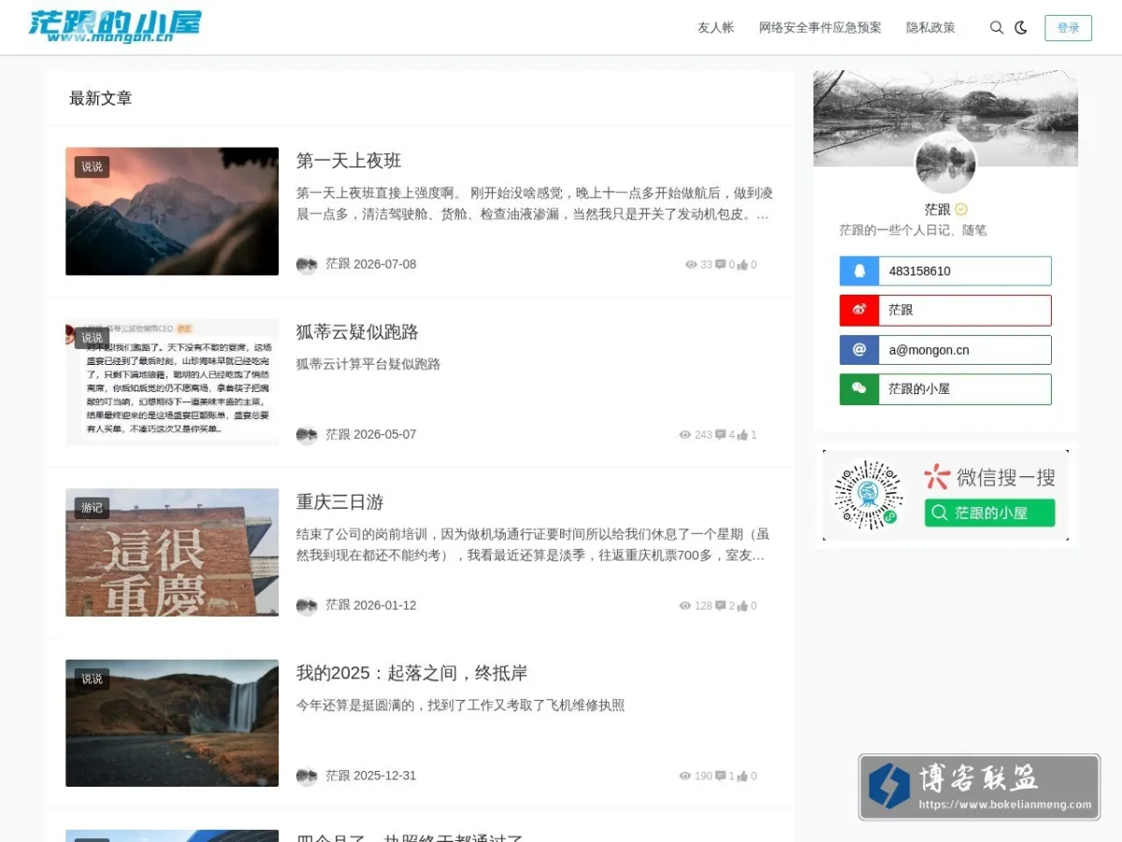Click green 茫跟的小屋 WeChat search button
The width and height of the screenshot is (1122, 842).
(989, 513)
